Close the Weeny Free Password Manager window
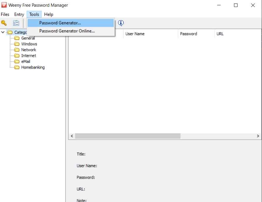The width and height of the screenshot is (262, 202). point(253,5)
